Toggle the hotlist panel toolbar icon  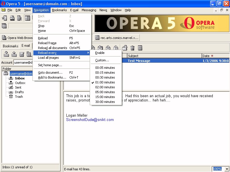click(x=27, y=18)
